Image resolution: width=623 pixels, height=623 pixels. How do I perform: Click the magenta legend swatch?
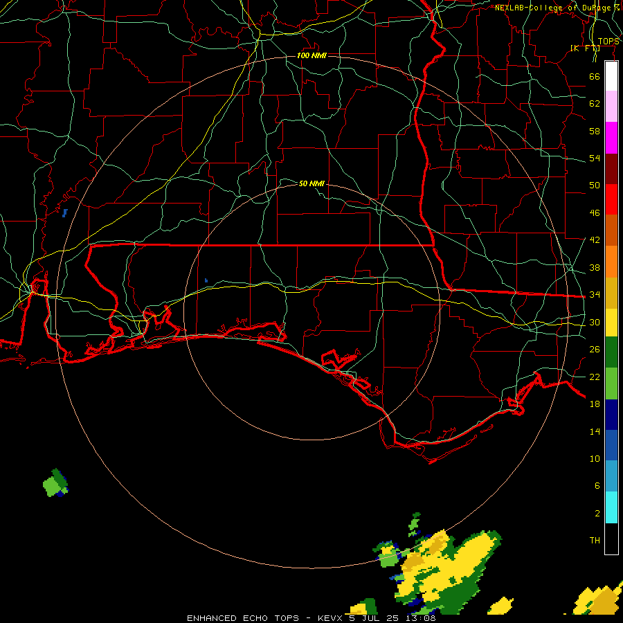point(611,138)
